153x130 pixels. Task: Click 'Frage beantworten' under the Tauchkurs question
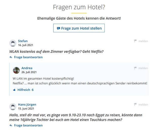[28, 125]
